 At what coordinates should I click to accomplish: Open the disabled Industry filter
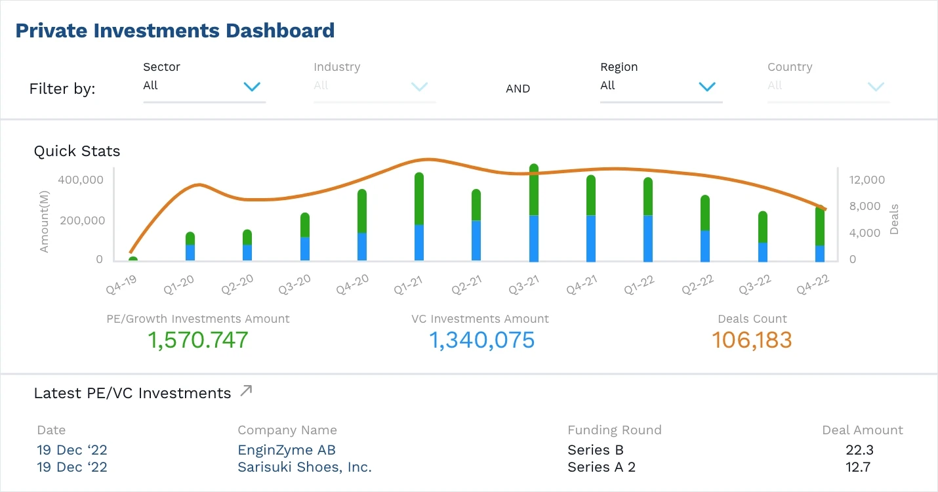tap(367, 85)
